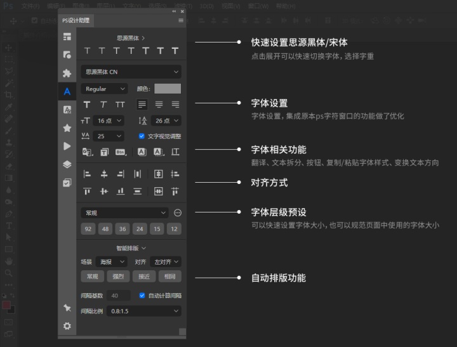Distribute vertically icon in alignment grid

137,191
